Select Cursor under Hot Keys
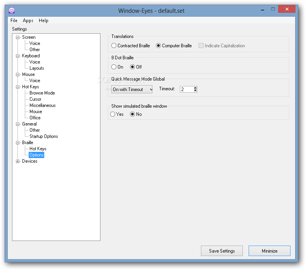The height and width of the screenshot is (270, 306). click(x=35, y=99)
